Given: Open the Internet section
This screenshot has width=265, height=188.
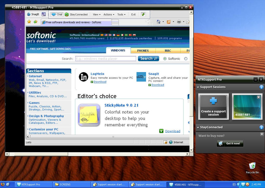Looking at the screenshot, I should click(x=35, y=76).
